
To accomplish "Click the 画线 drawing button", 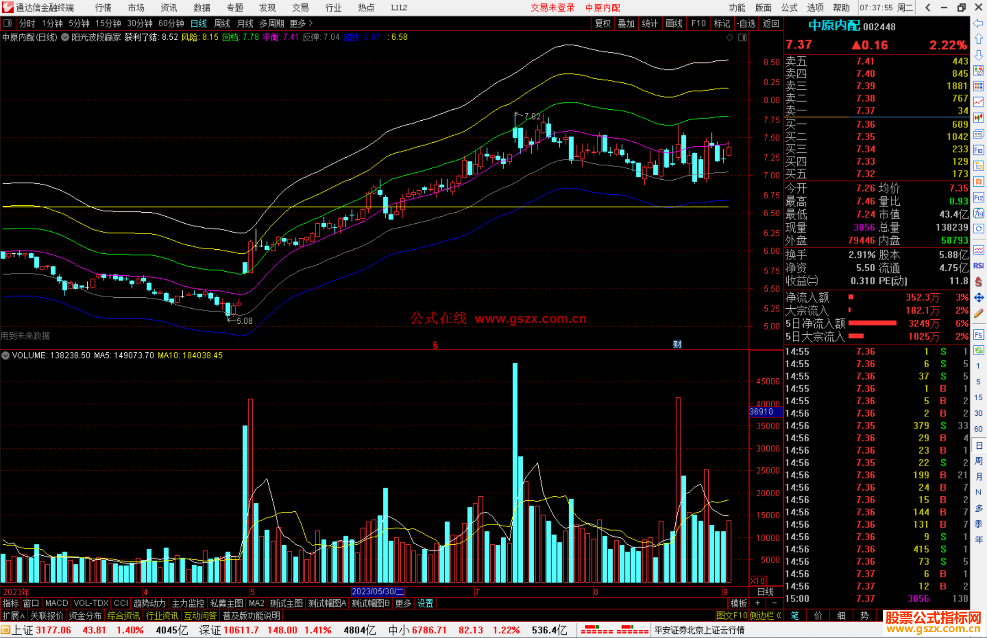I will pyautogui.click(x=674, y=23).
